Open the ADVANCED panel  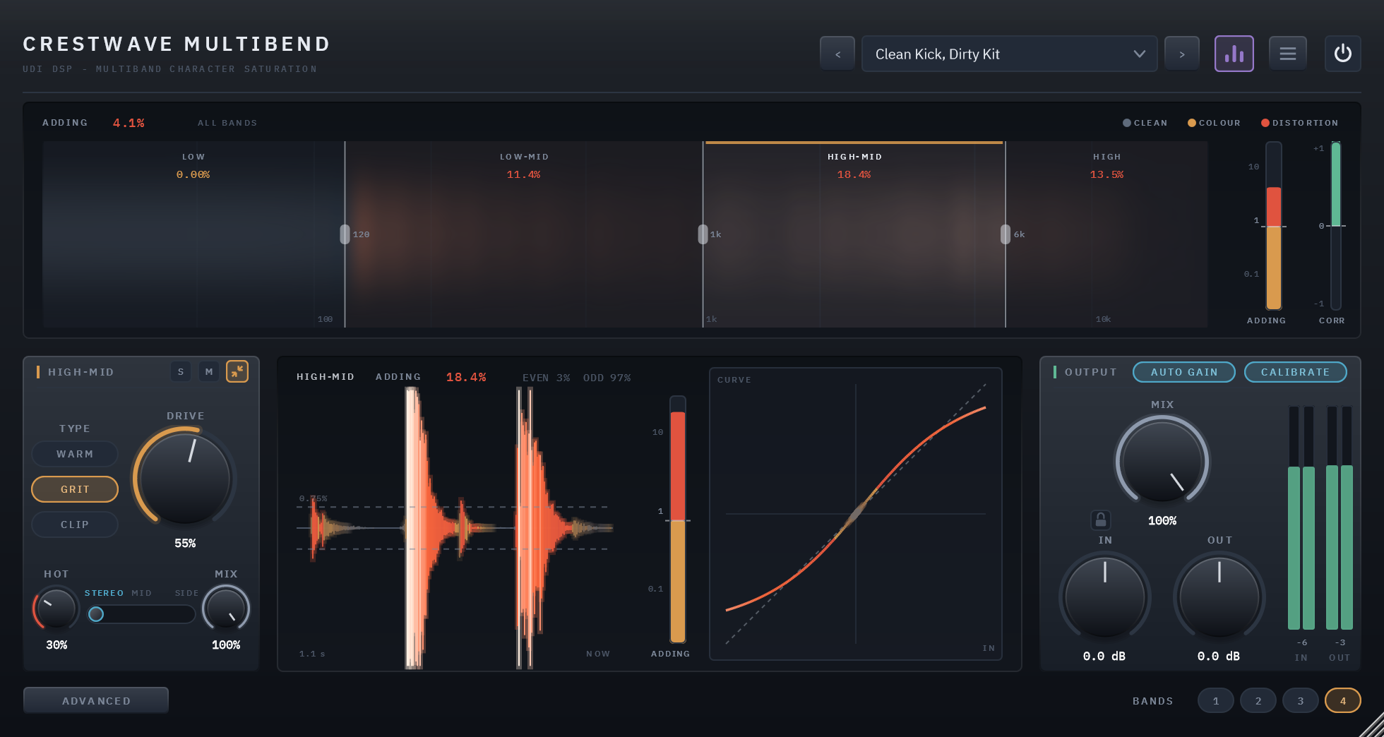pyautogui.click(x=96, y=700)
